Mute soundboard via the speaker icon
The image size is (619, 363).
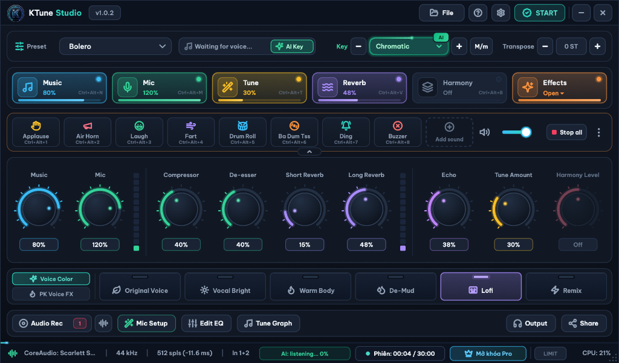tap(484, 132)
